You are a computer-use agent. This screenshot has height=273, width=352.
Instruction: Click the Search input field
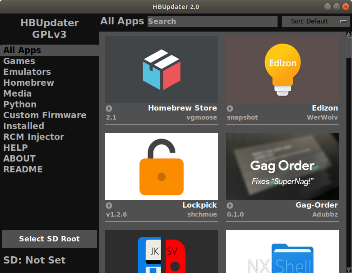(x=212, y=21)
